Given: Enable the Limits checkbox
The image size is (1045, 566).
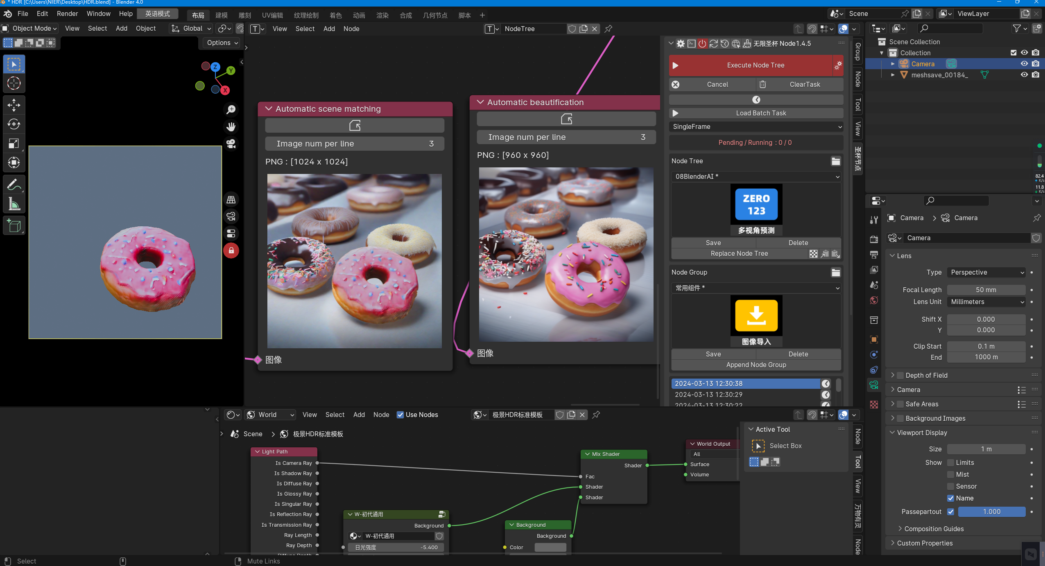Looking at the screenshot, I should click(x=951, y=463).
